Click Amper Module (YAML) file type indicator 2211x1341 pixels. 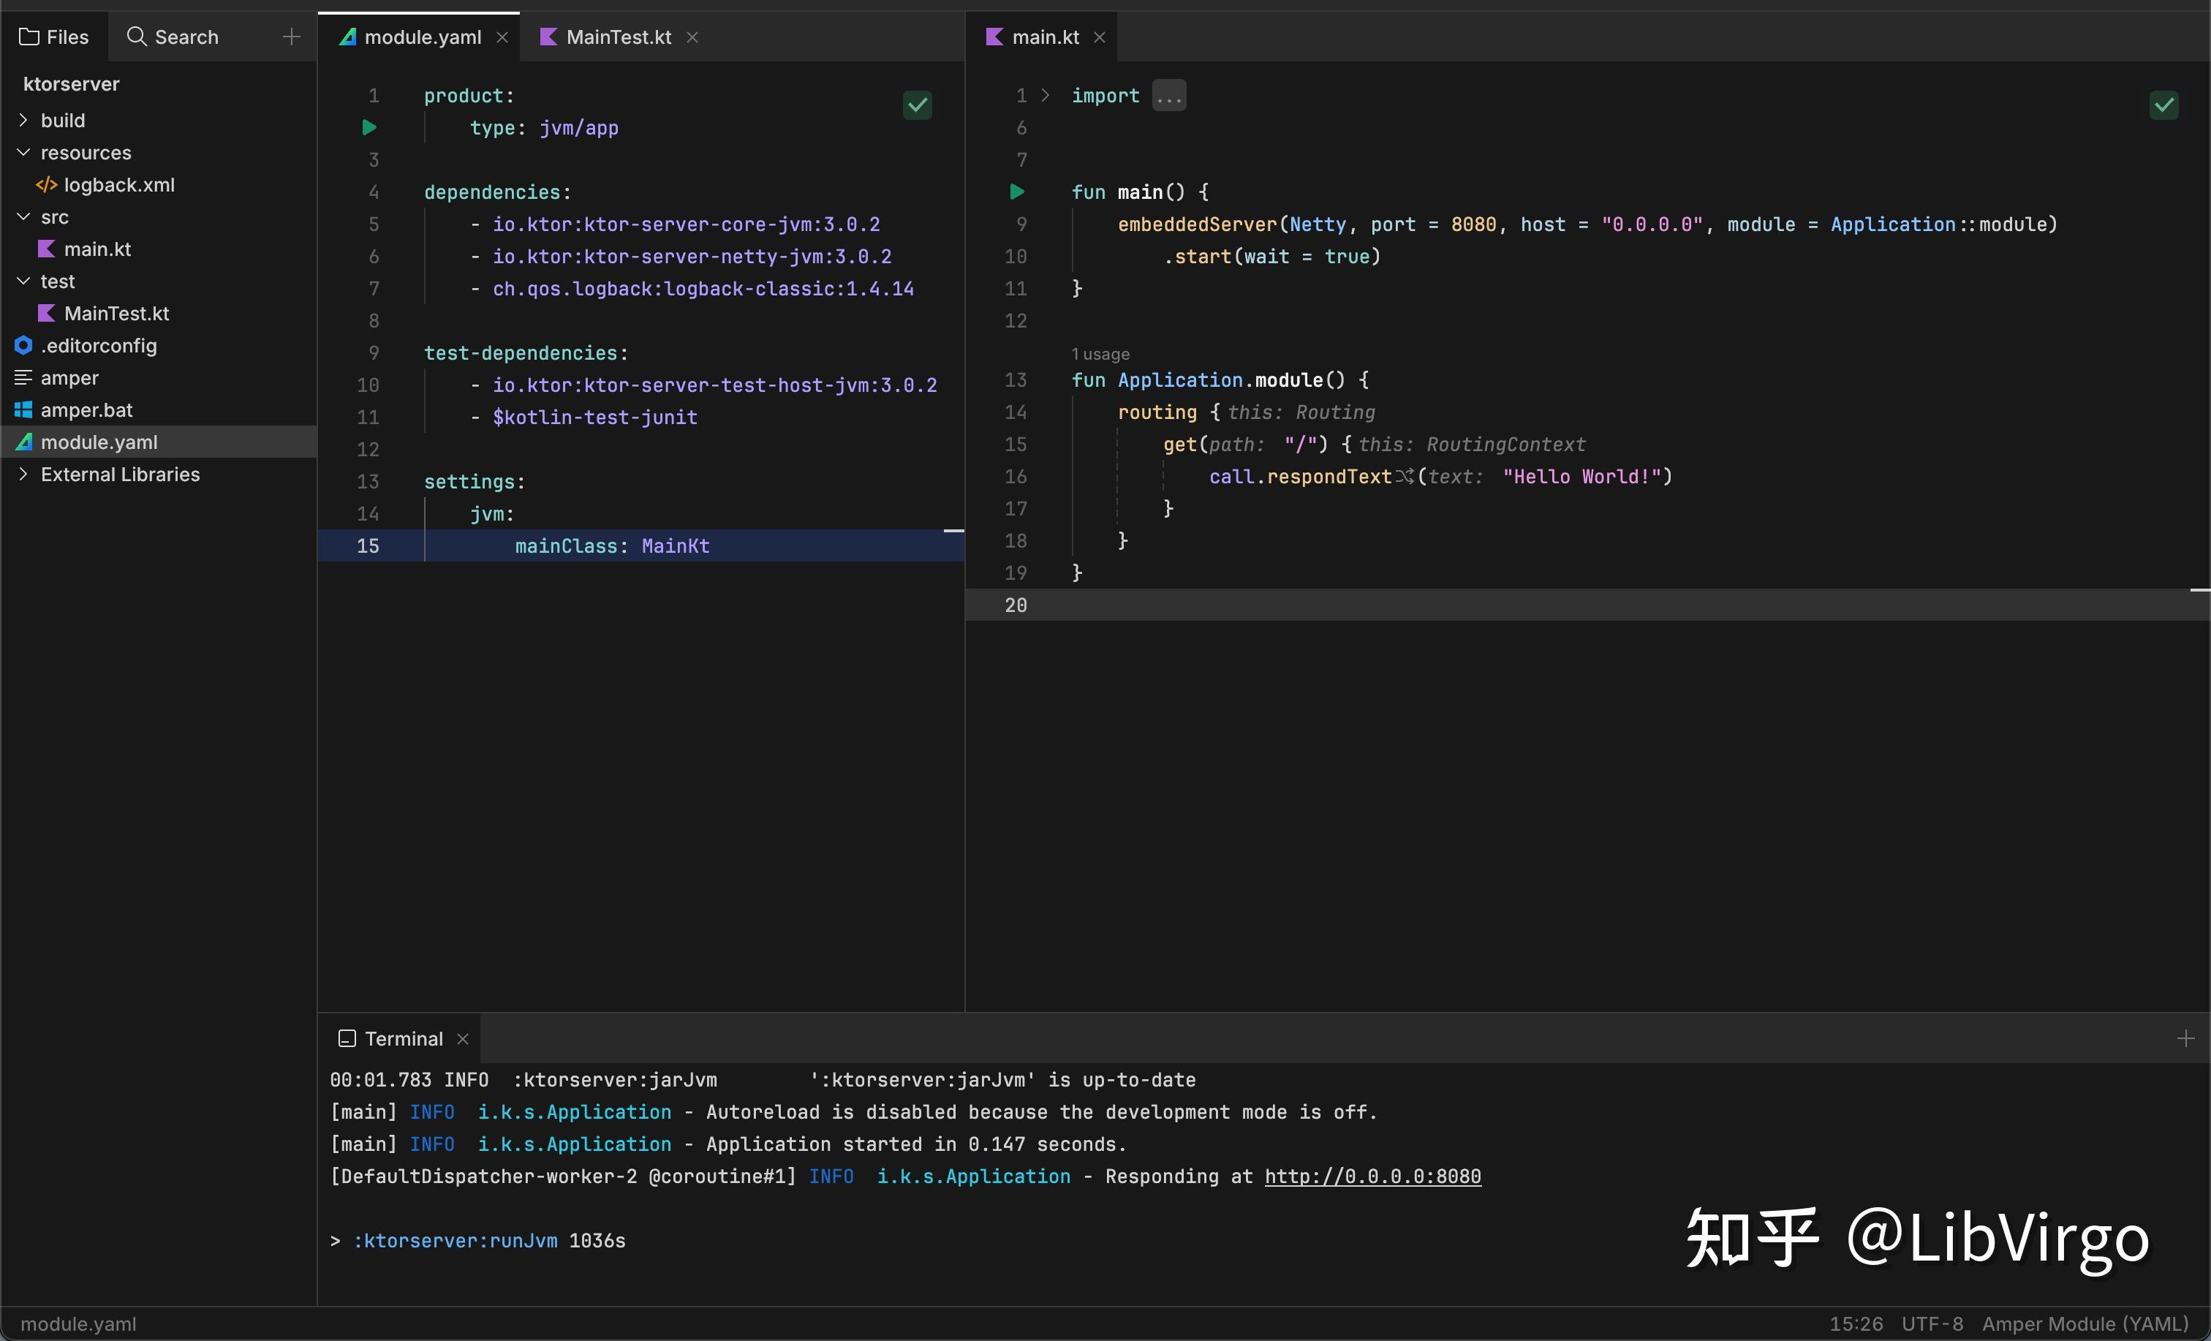(x=2085, y=1324)
